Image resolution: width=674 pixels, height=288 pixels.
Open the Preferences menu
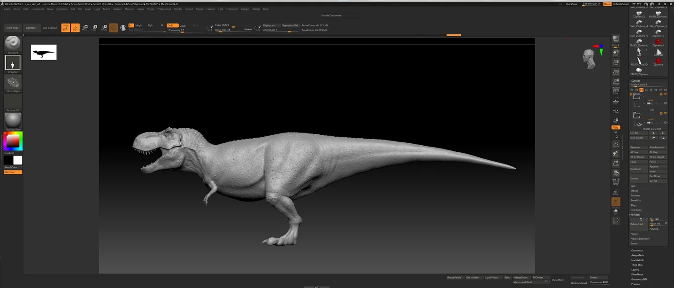(x=164, y=9)
